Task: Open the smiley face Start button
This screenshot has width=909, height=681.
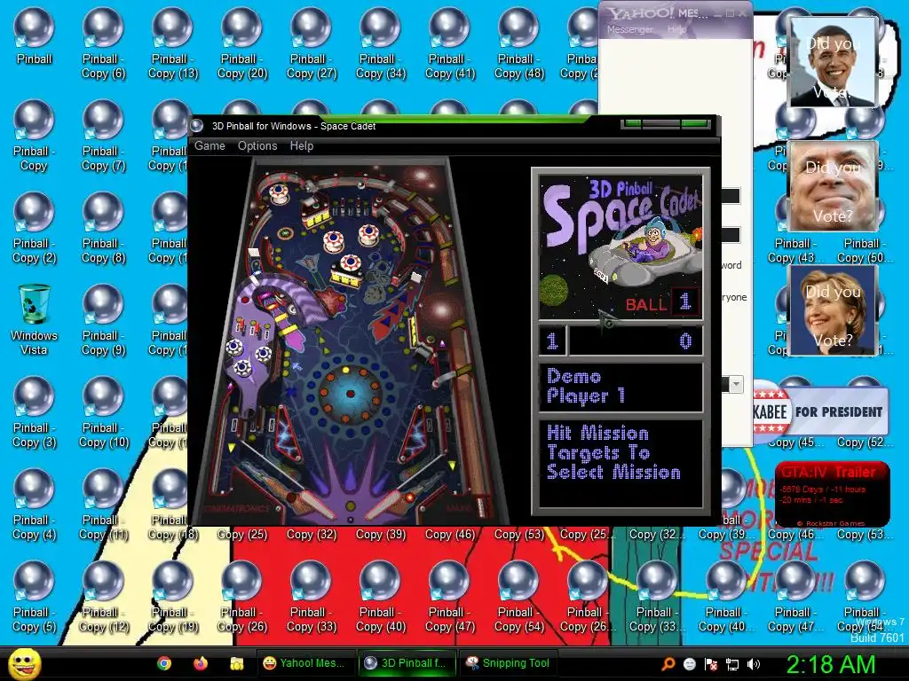Action: coord(25,663)
